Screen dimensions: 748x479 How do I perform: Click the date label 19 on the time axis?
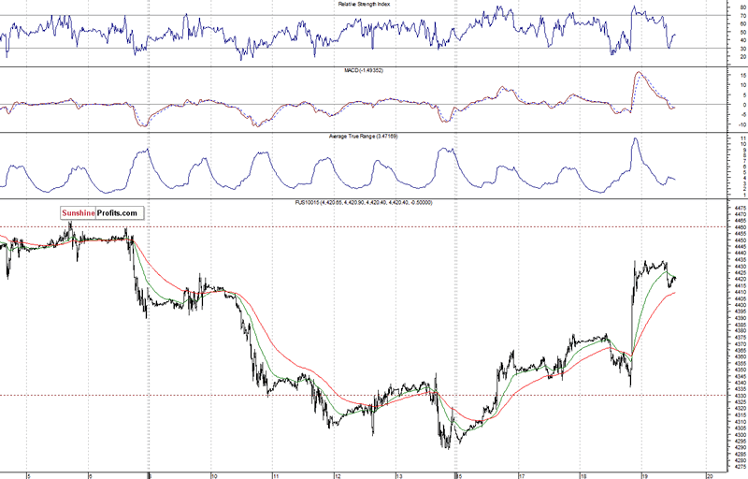[x=643, y=474]
